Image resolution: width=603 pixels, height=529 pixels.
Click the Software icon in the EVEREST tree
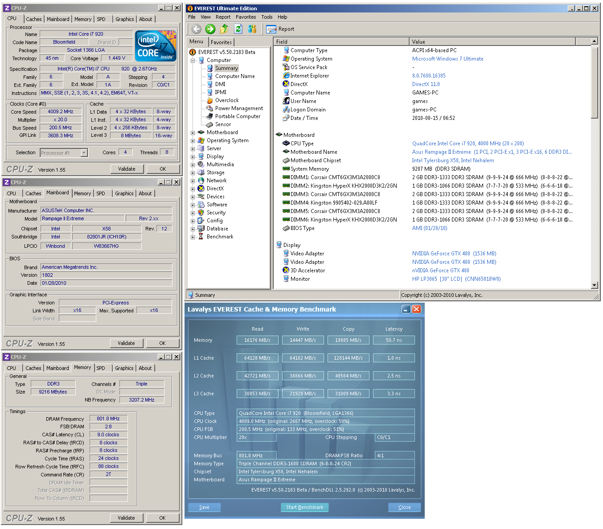[201, 205]
